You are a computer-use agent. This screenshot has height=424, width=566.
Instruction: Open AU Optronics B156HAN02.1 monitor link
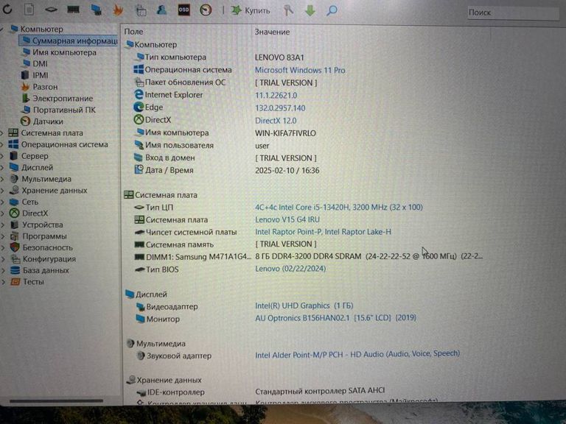[x=336, y=318]
